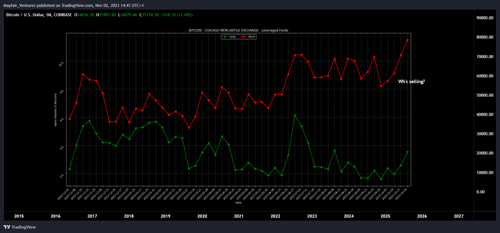Image resolution: width=500 pixels, height=233 pixels.
Task: Click the 2024 label on time axis
Action: click(349, 216)
